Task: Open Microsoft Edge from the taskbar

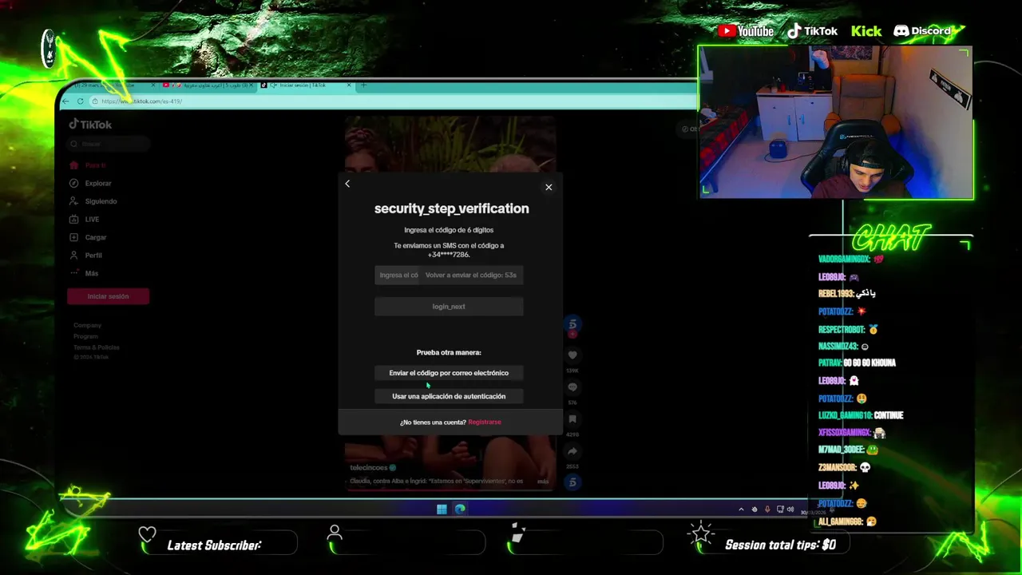Action: pos(460,509)
